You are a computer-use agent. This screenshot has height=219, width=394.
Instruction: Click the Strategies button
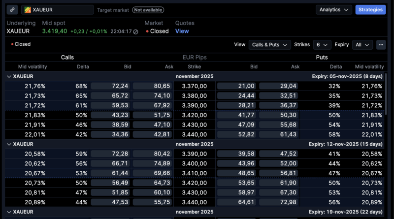tap(370, 10)
